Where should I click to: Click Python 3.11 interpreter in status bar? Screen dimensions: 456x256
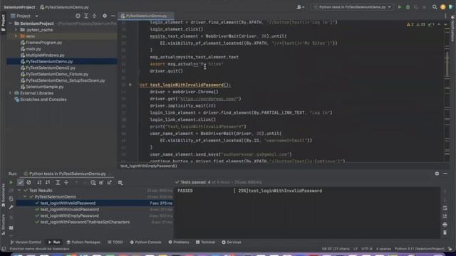tap(420, 249)
